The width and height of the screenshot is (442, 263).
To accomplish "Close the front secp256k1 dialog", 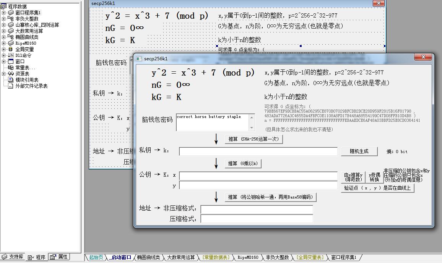I will [423, 57].
